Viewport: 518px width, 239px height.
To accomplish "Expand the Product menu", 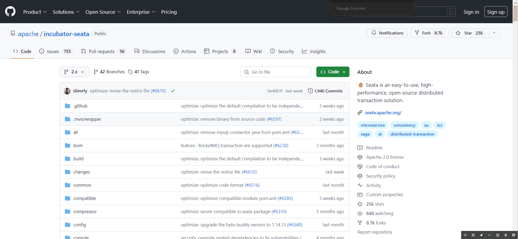I will [x=35, y=12].
